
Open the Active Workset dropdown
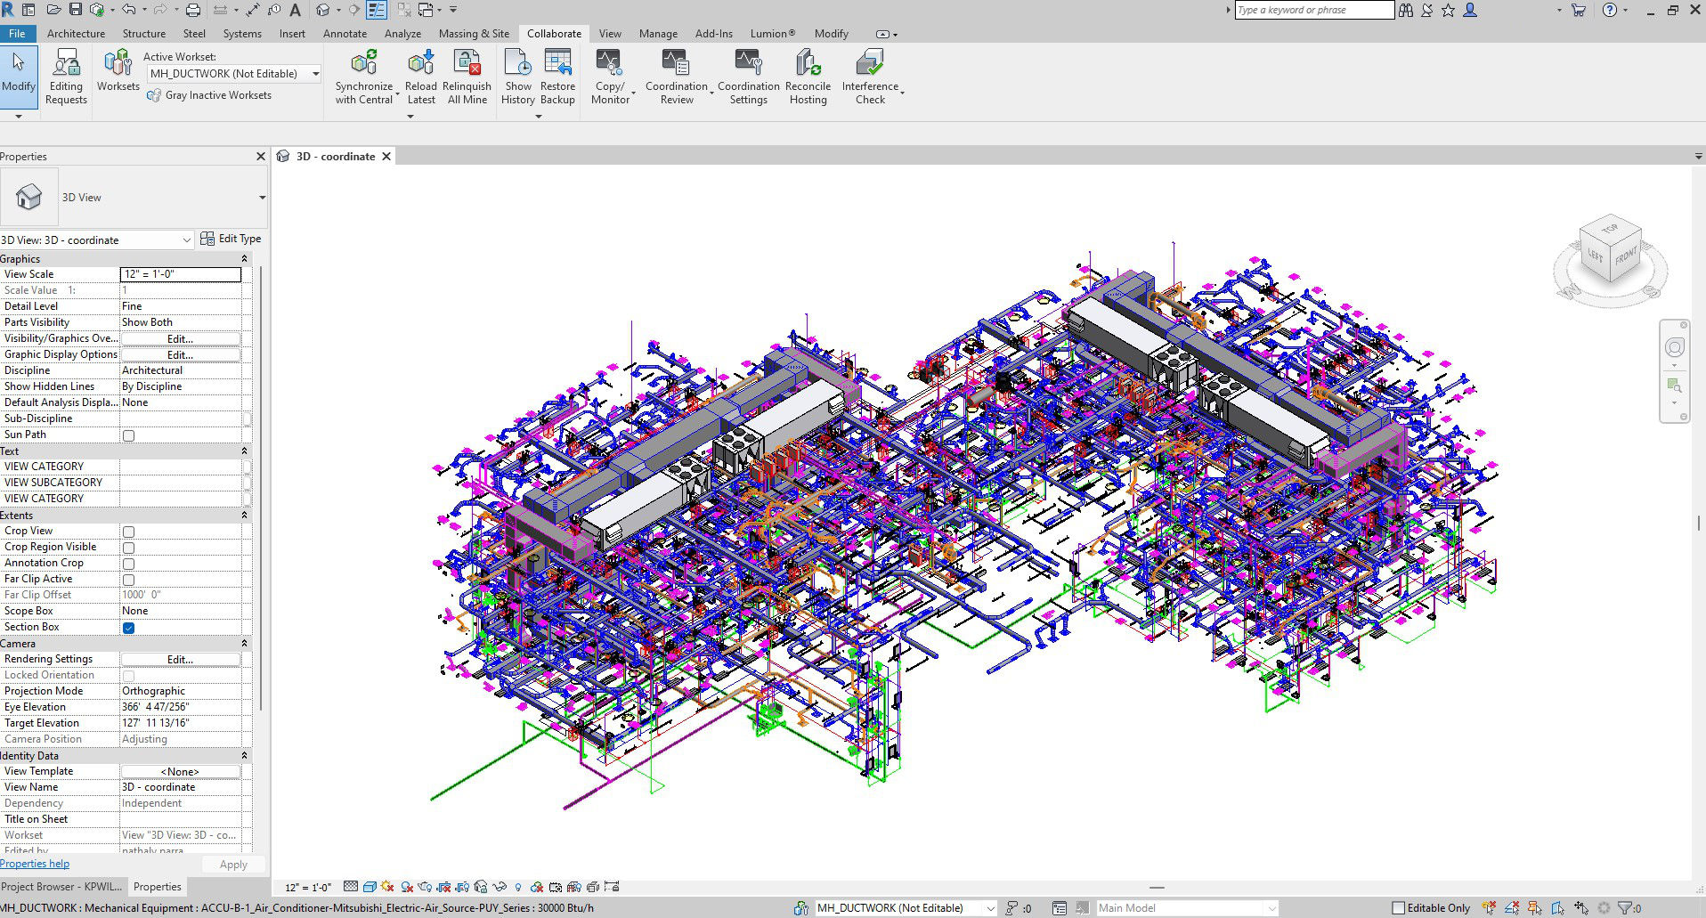point(315,74)
